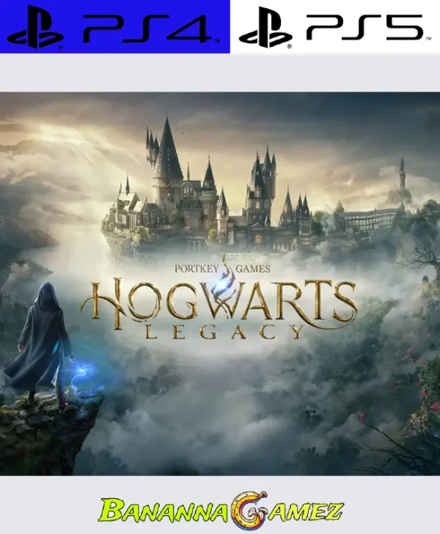
Task: Click the Hogwarts Legacy cover artwork
Action: click(x=220, y=283)
